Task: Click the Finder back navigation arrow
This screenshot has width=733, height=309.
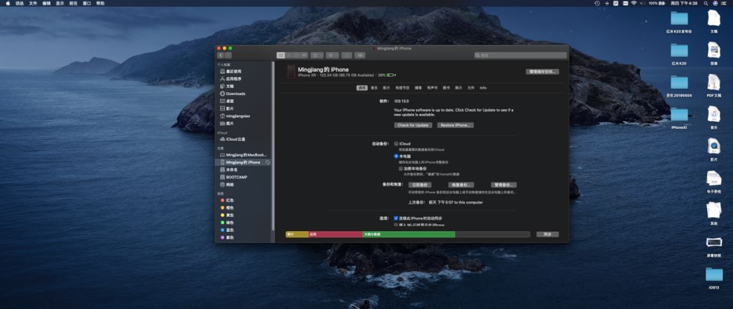Action: [x=221, y=56]
